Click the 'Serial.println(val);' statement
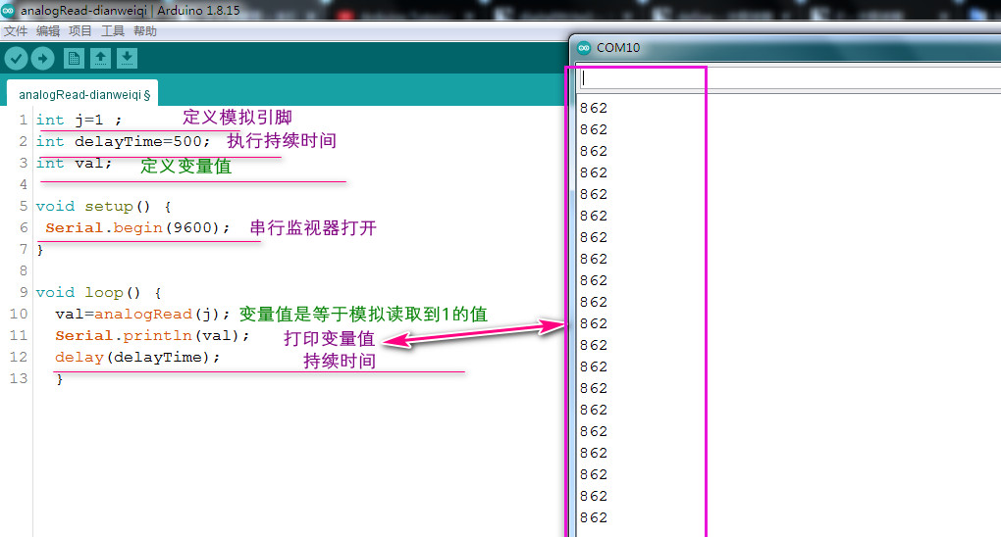 pos(152,336)
